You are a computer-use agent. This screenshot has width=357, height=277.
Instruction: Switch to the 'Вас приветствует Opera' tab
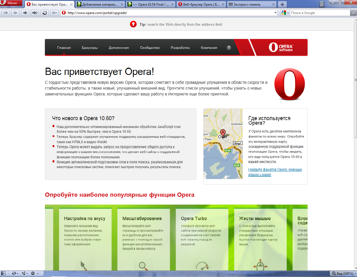coord(50,4)
